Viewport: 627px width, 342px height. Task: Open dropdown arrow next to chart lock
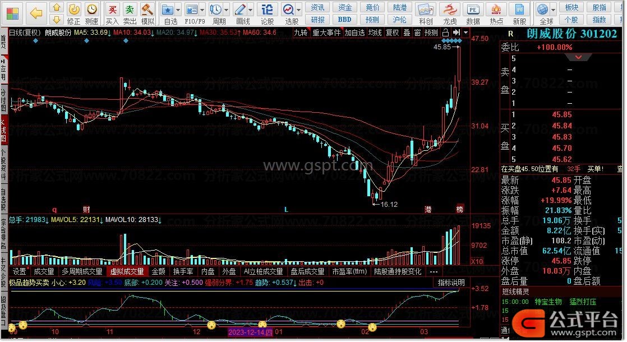465,33
